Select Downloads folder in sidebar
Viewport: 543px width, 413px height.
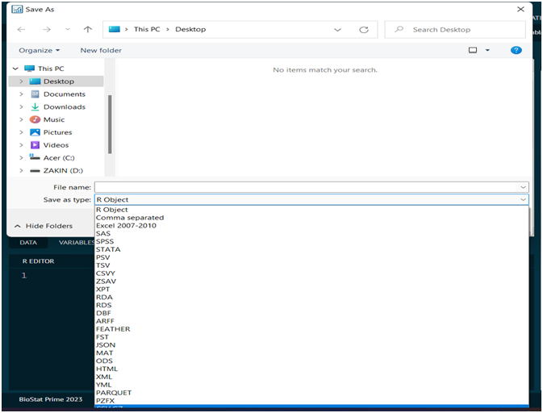pyautogui.click(x=65, y=107)
